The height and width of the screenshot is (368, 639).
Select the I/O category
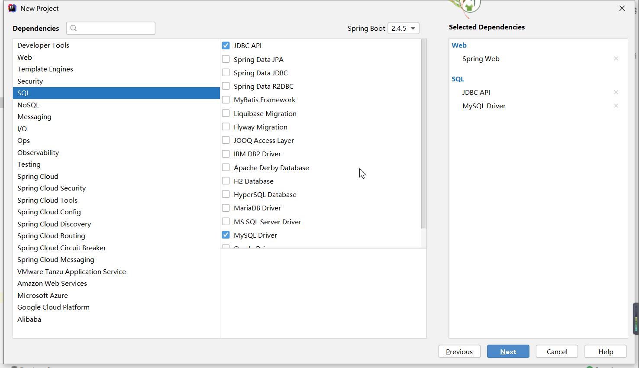tap(116, 129)
